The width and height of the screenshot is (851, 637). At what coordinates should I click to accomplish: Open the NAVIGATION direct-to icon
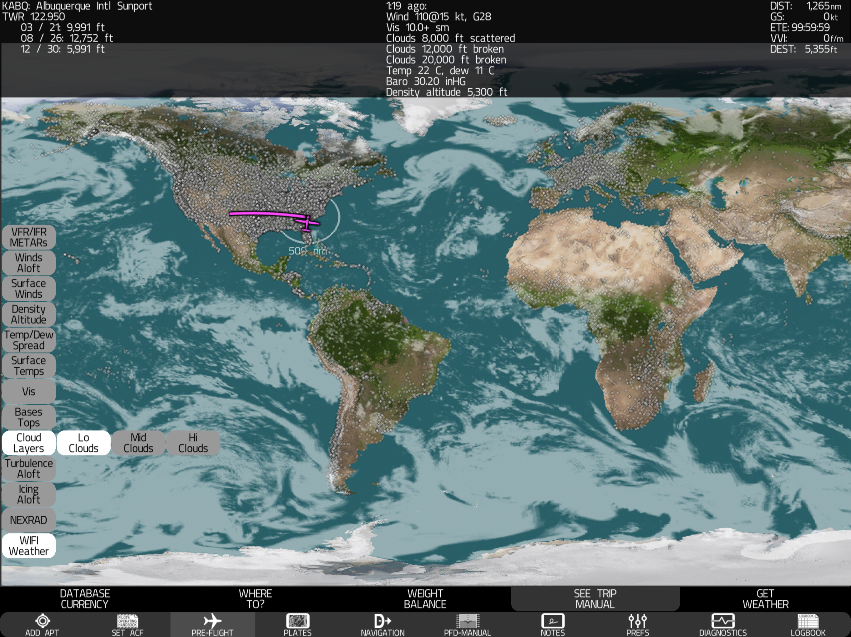click(x=383, y=621)
